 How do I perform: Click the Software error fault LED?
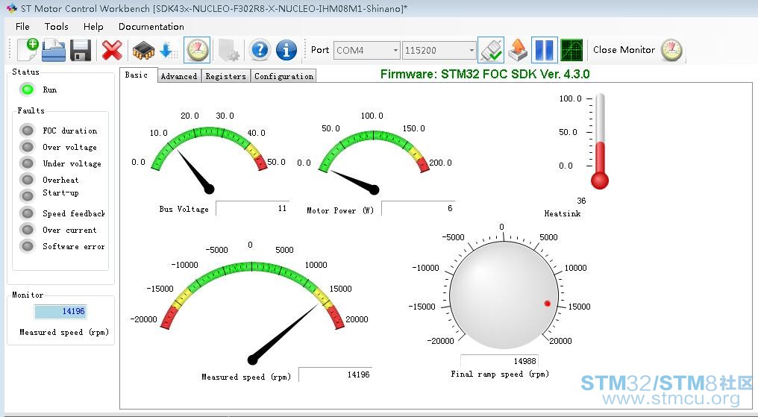coord(27,246)
